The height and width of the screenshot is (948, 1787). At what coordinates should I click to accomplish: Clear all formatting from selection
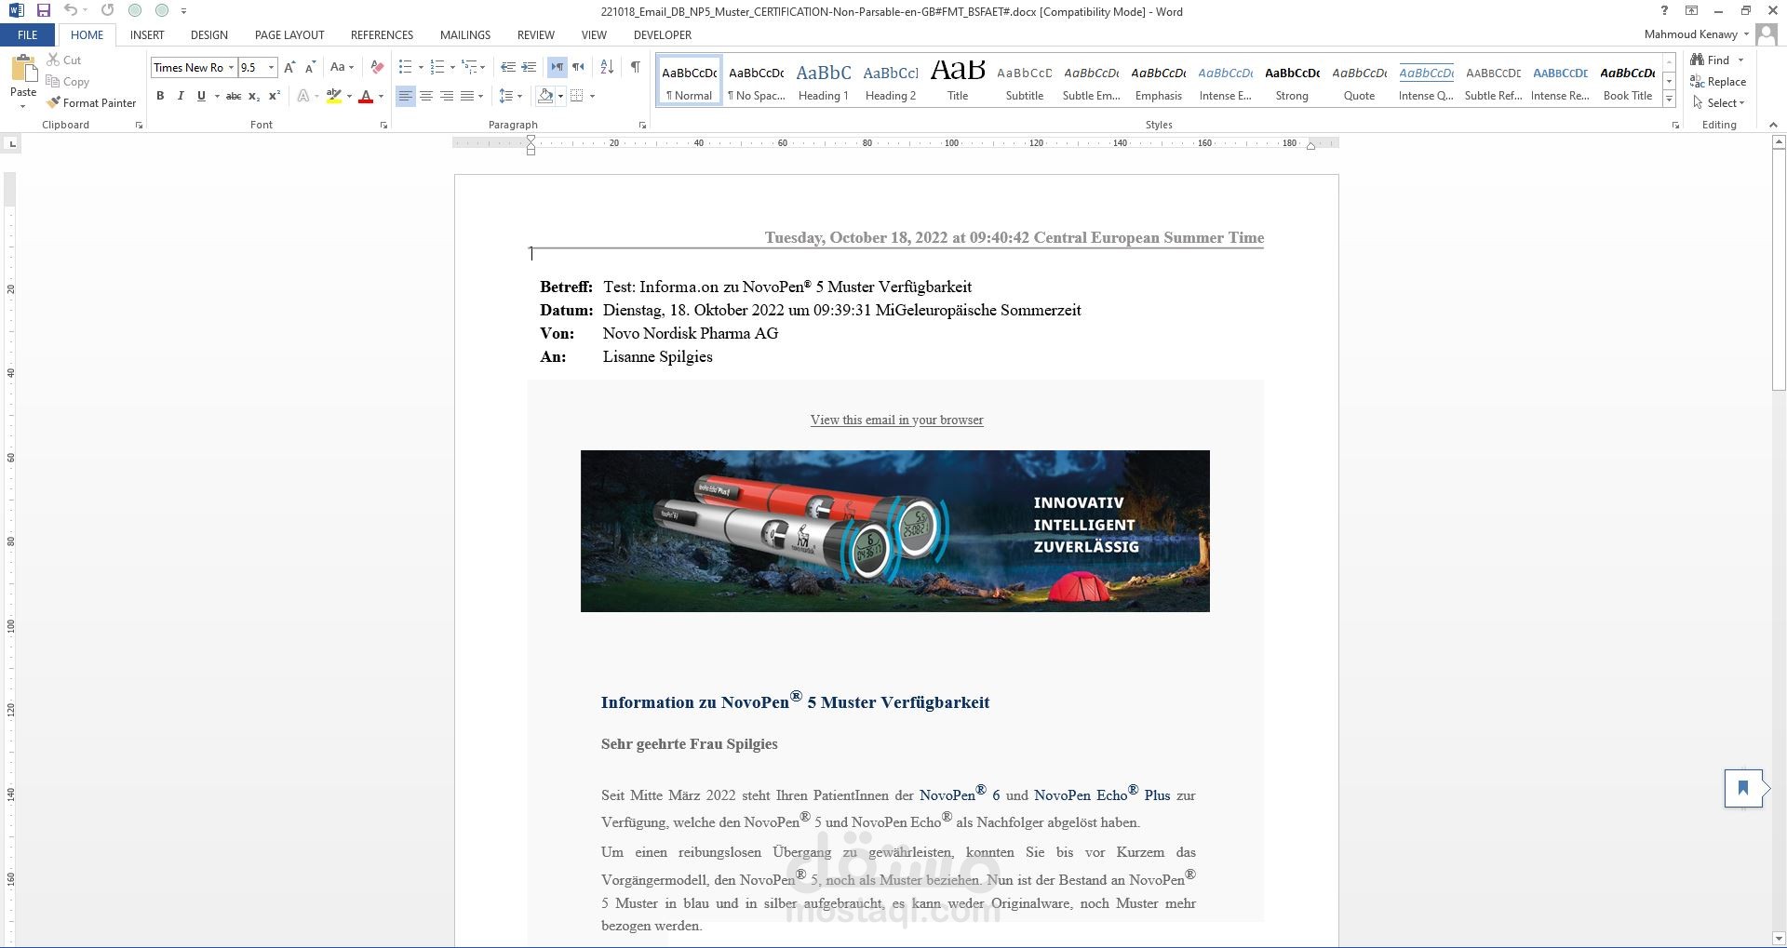pos(377,67)
